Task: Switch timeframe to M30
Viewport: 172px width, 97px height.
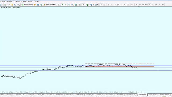Action: click(146, 5)
